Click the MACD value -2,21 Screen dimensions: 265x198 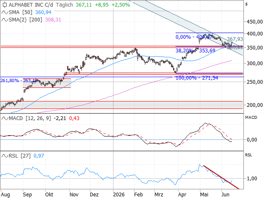click(60, 118)
